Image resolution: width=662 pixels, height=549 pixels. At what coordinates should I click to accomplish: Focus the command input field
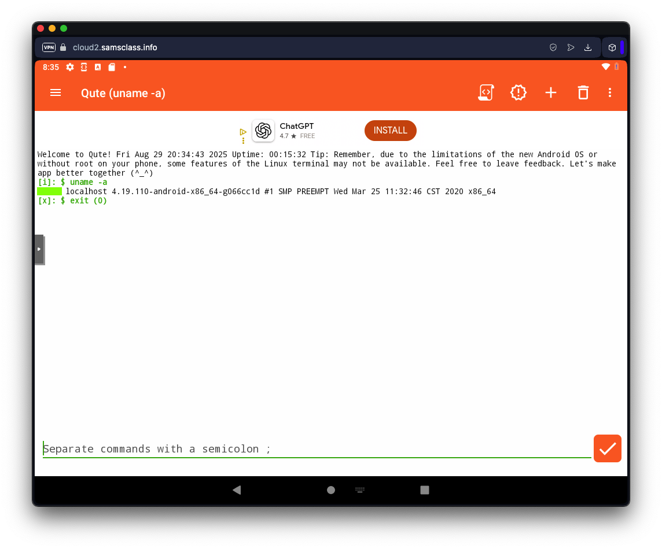tap(317, 448)
